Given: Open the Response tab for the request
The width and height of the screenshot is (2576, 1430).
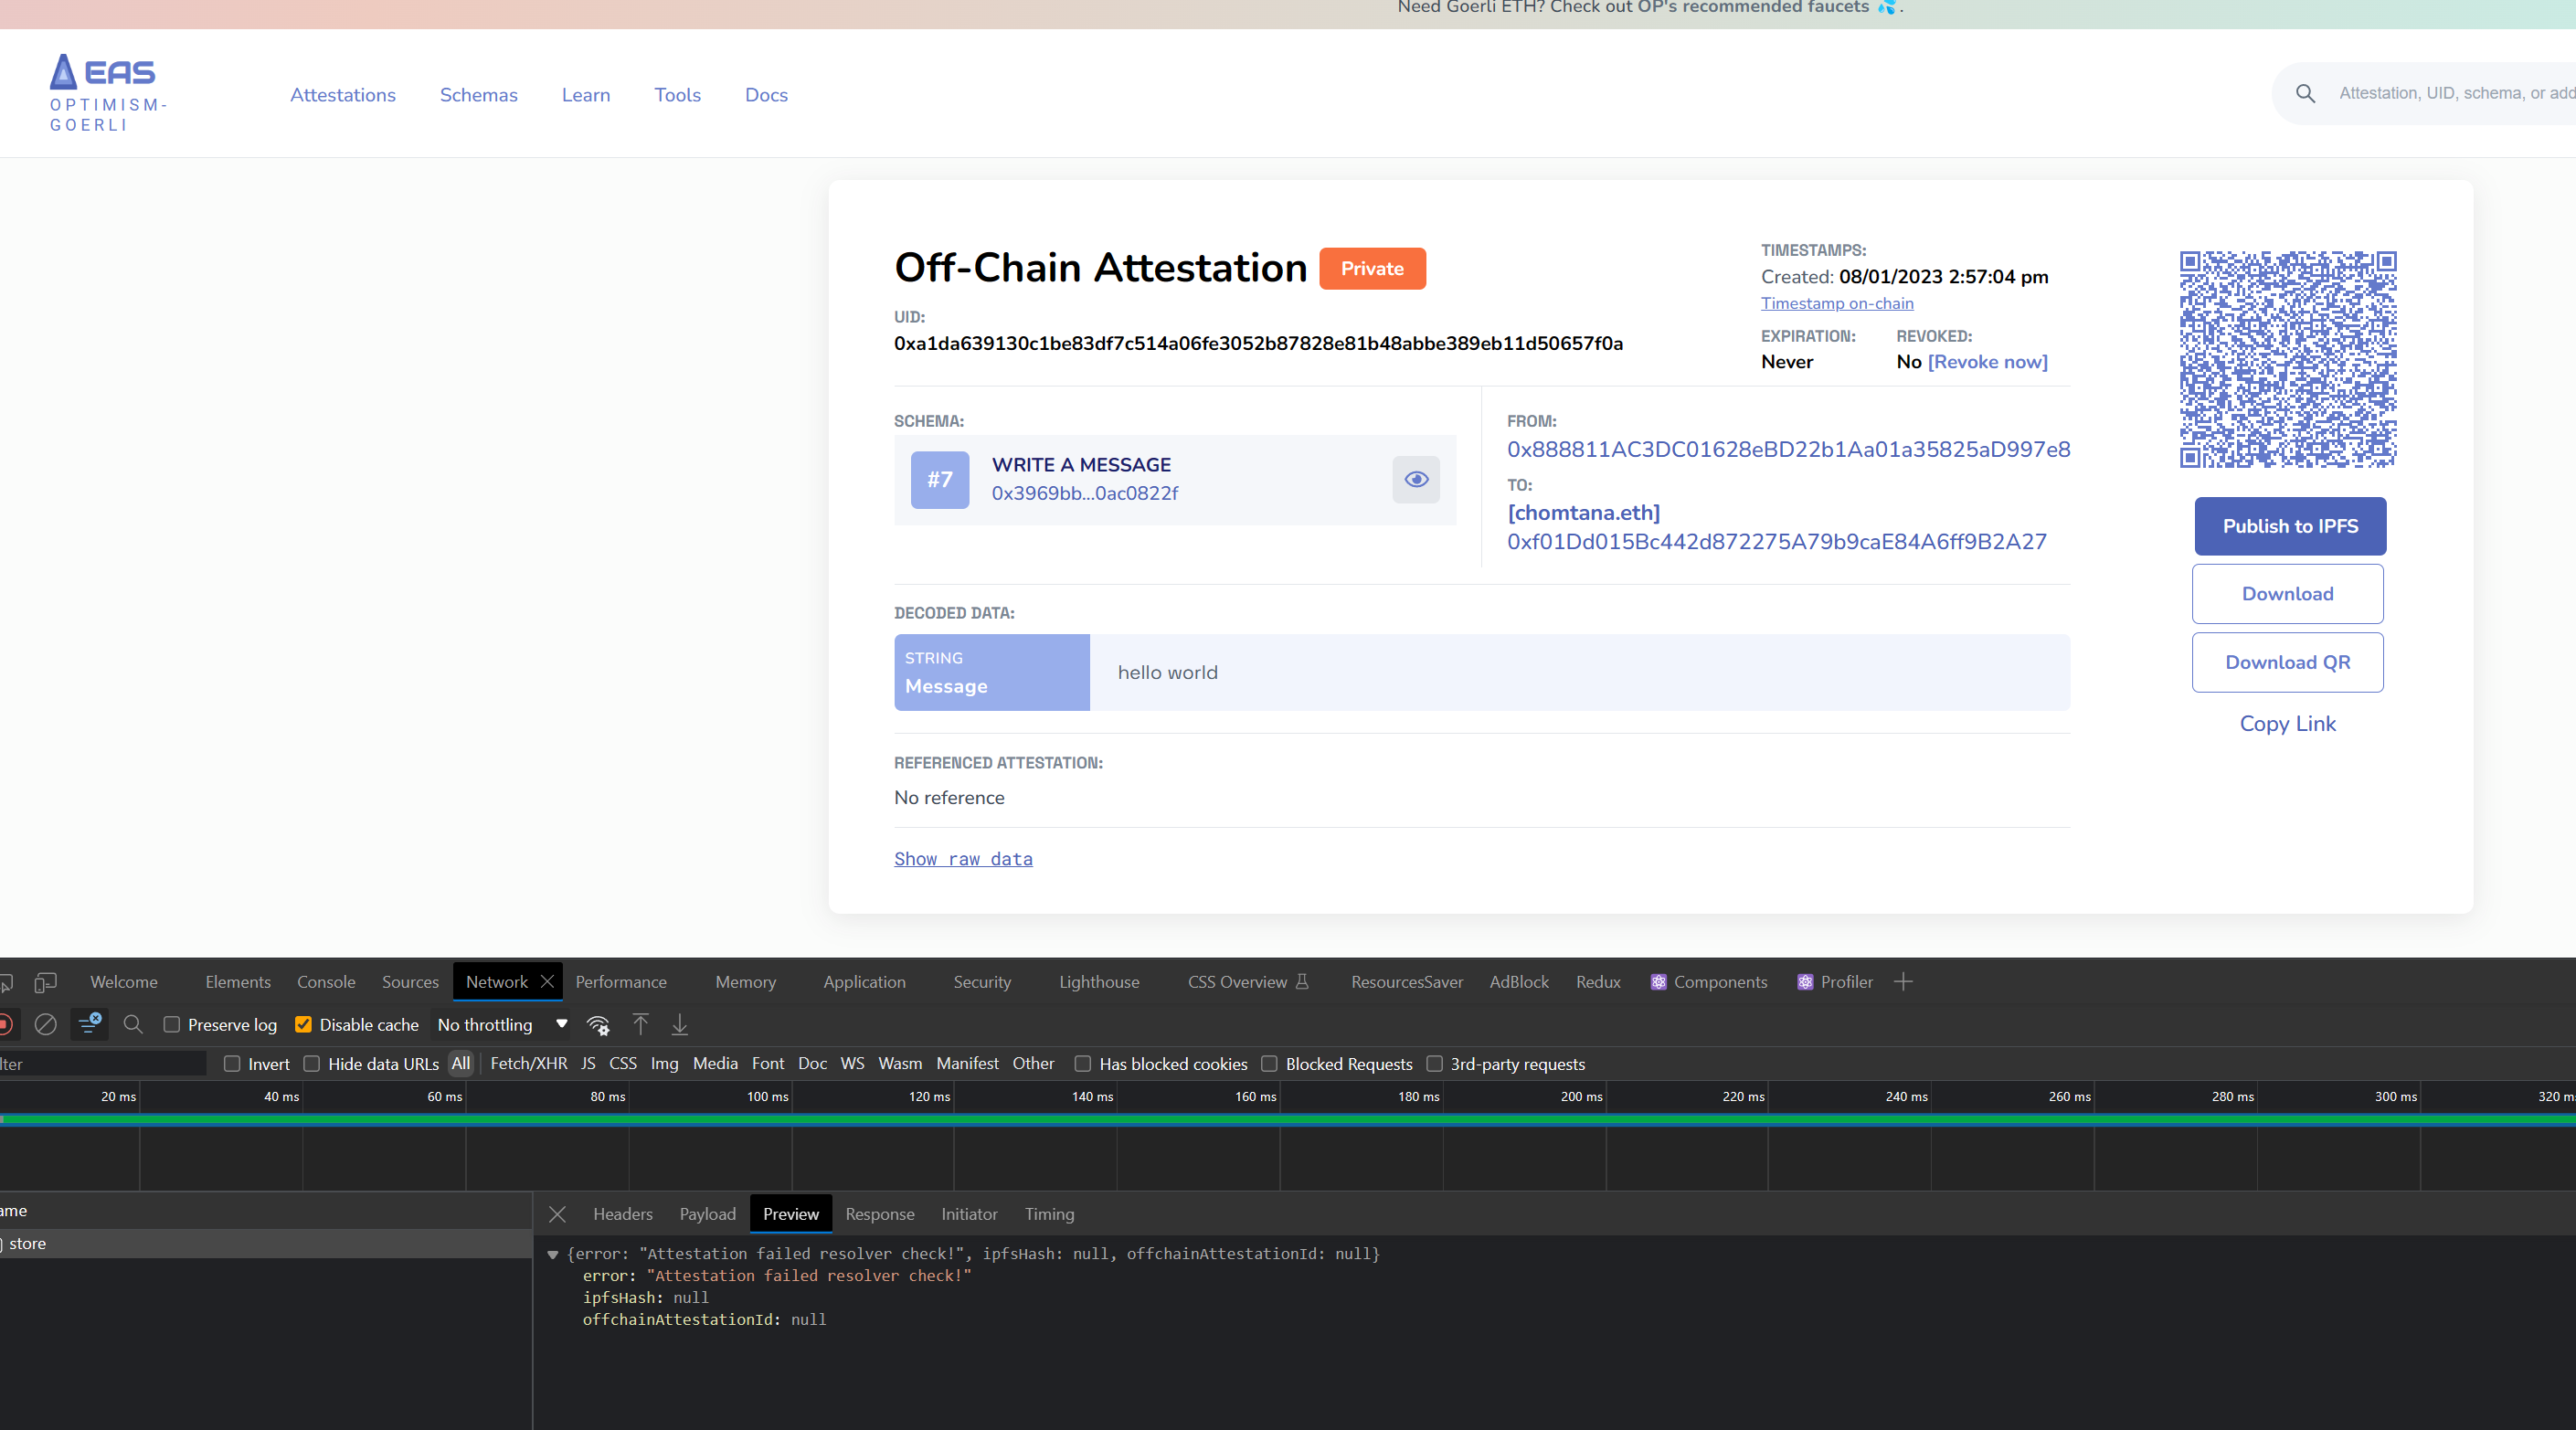Looking at the screenshot, I should 879,1213.
